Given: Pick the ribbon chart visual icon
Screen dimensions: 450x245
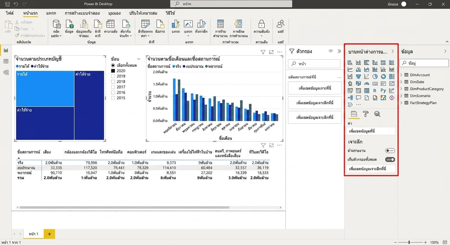Looking at the screenshot, I should [392, 70].
